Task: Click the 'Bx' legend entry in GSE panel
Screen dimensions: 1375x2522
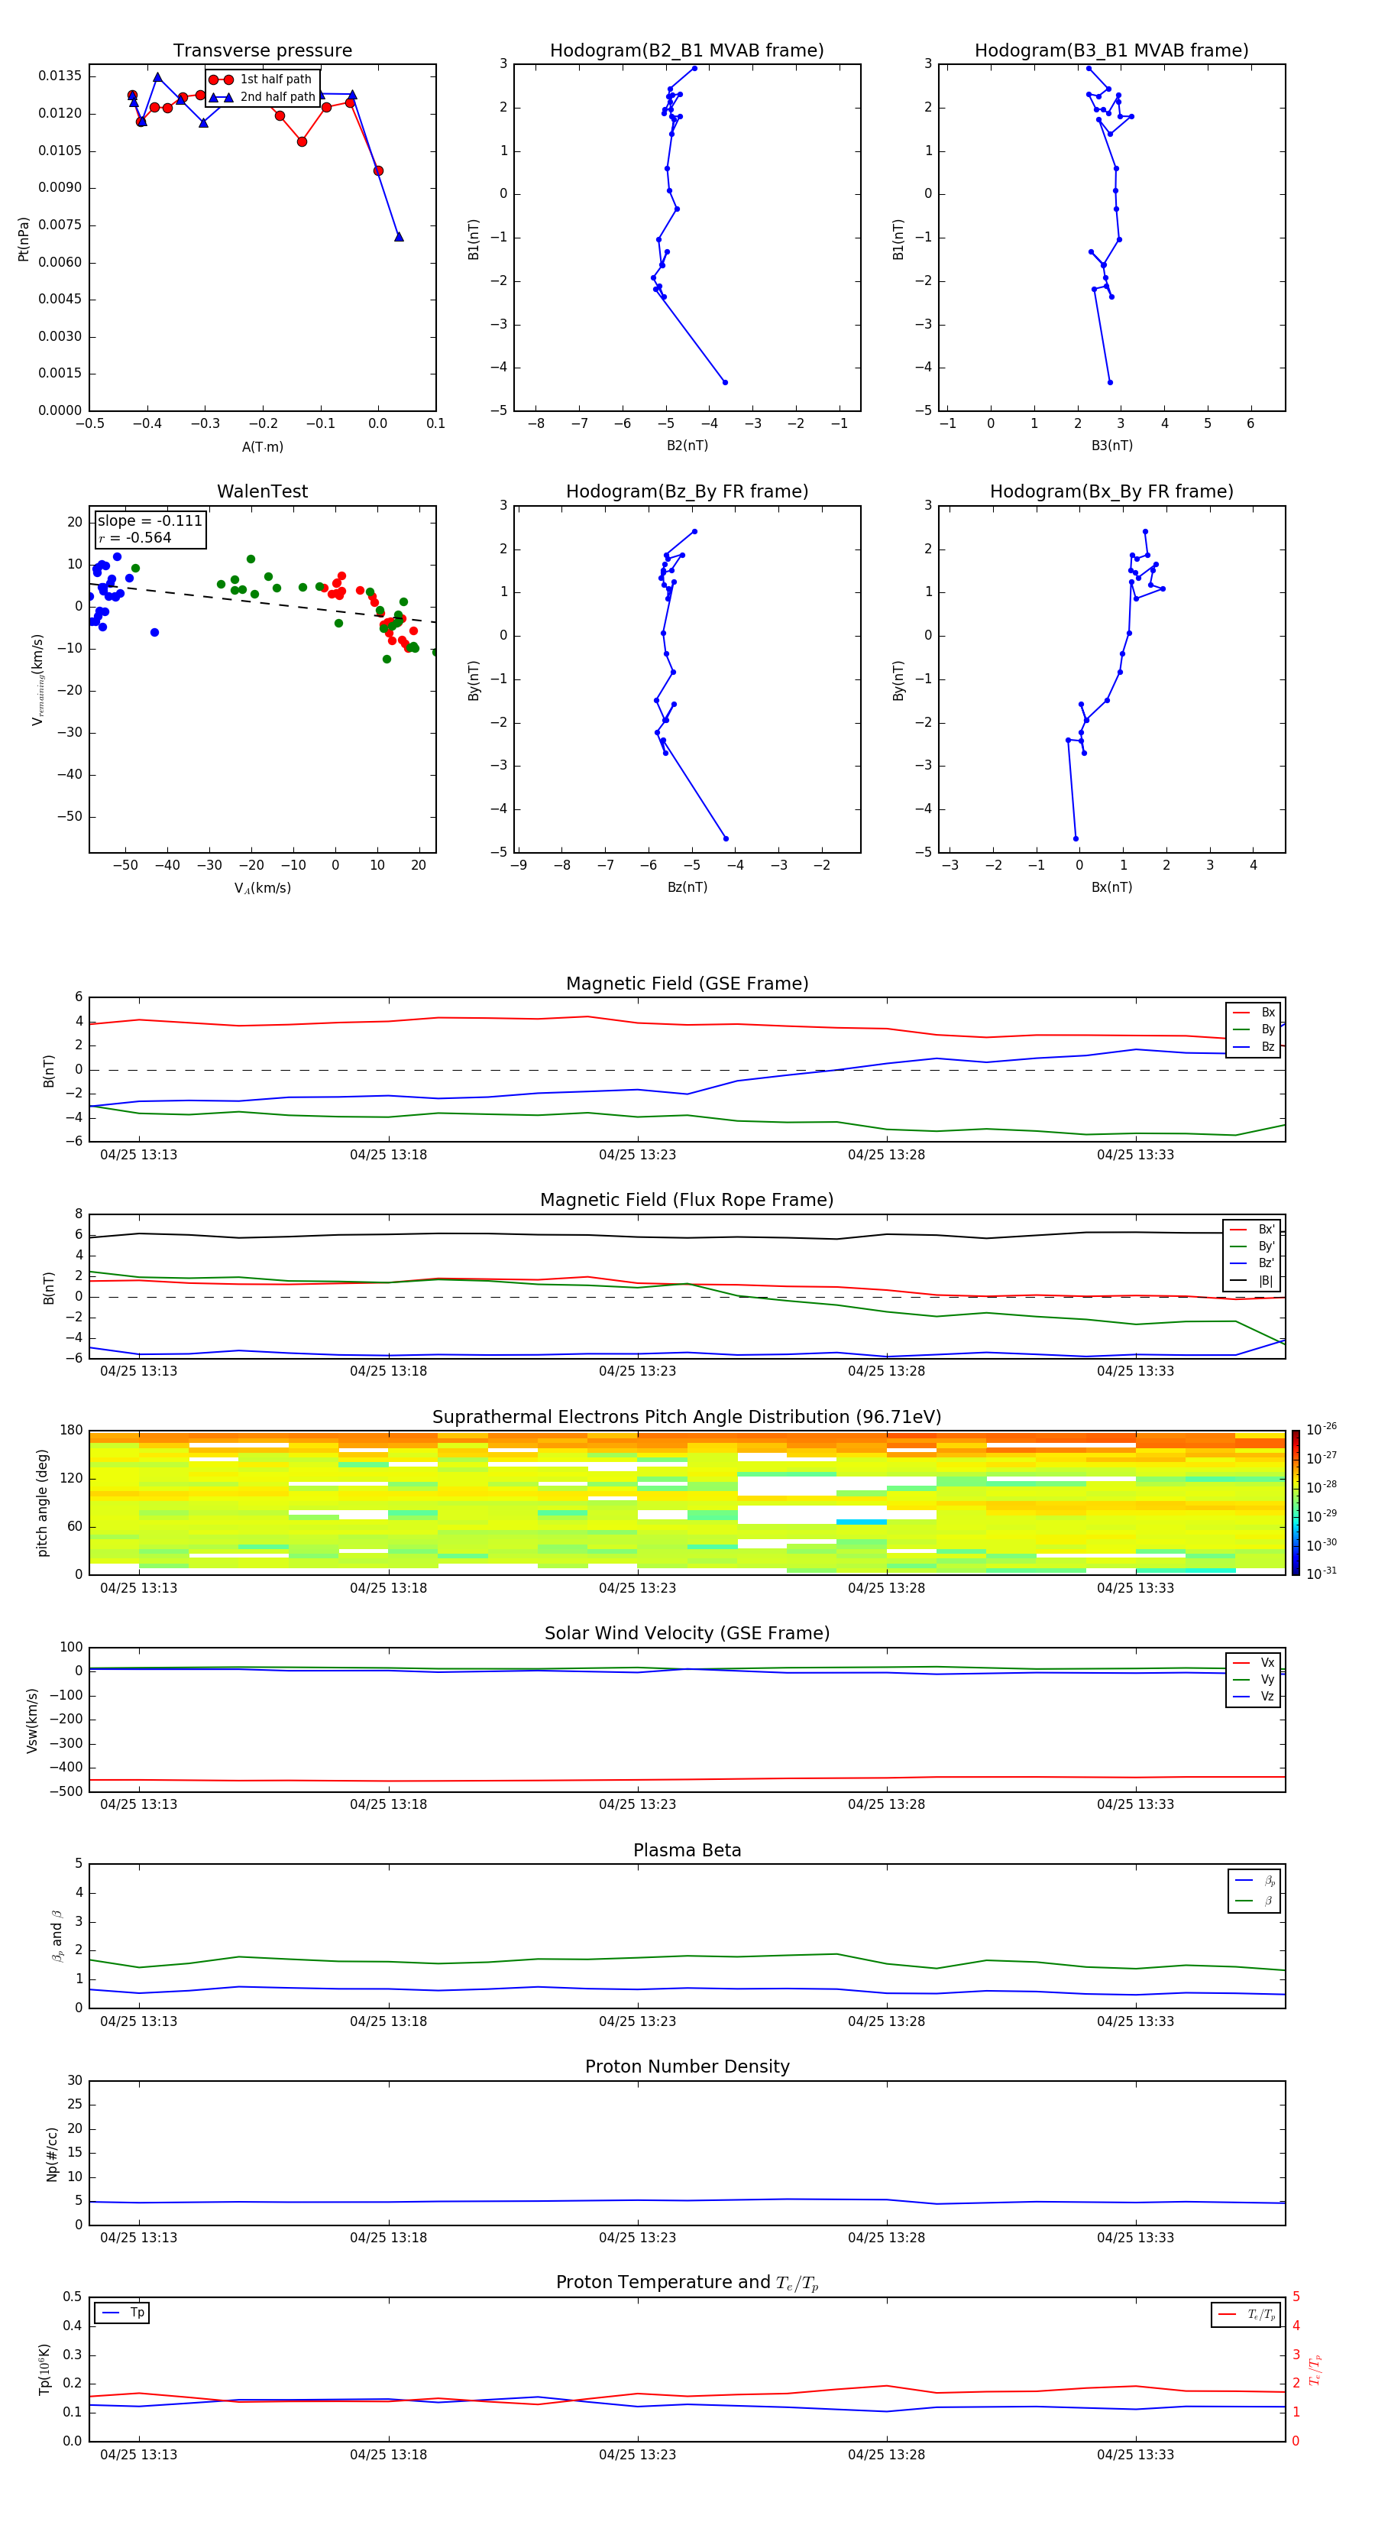Action: pyautogui.click(x=1254, y=1013)
